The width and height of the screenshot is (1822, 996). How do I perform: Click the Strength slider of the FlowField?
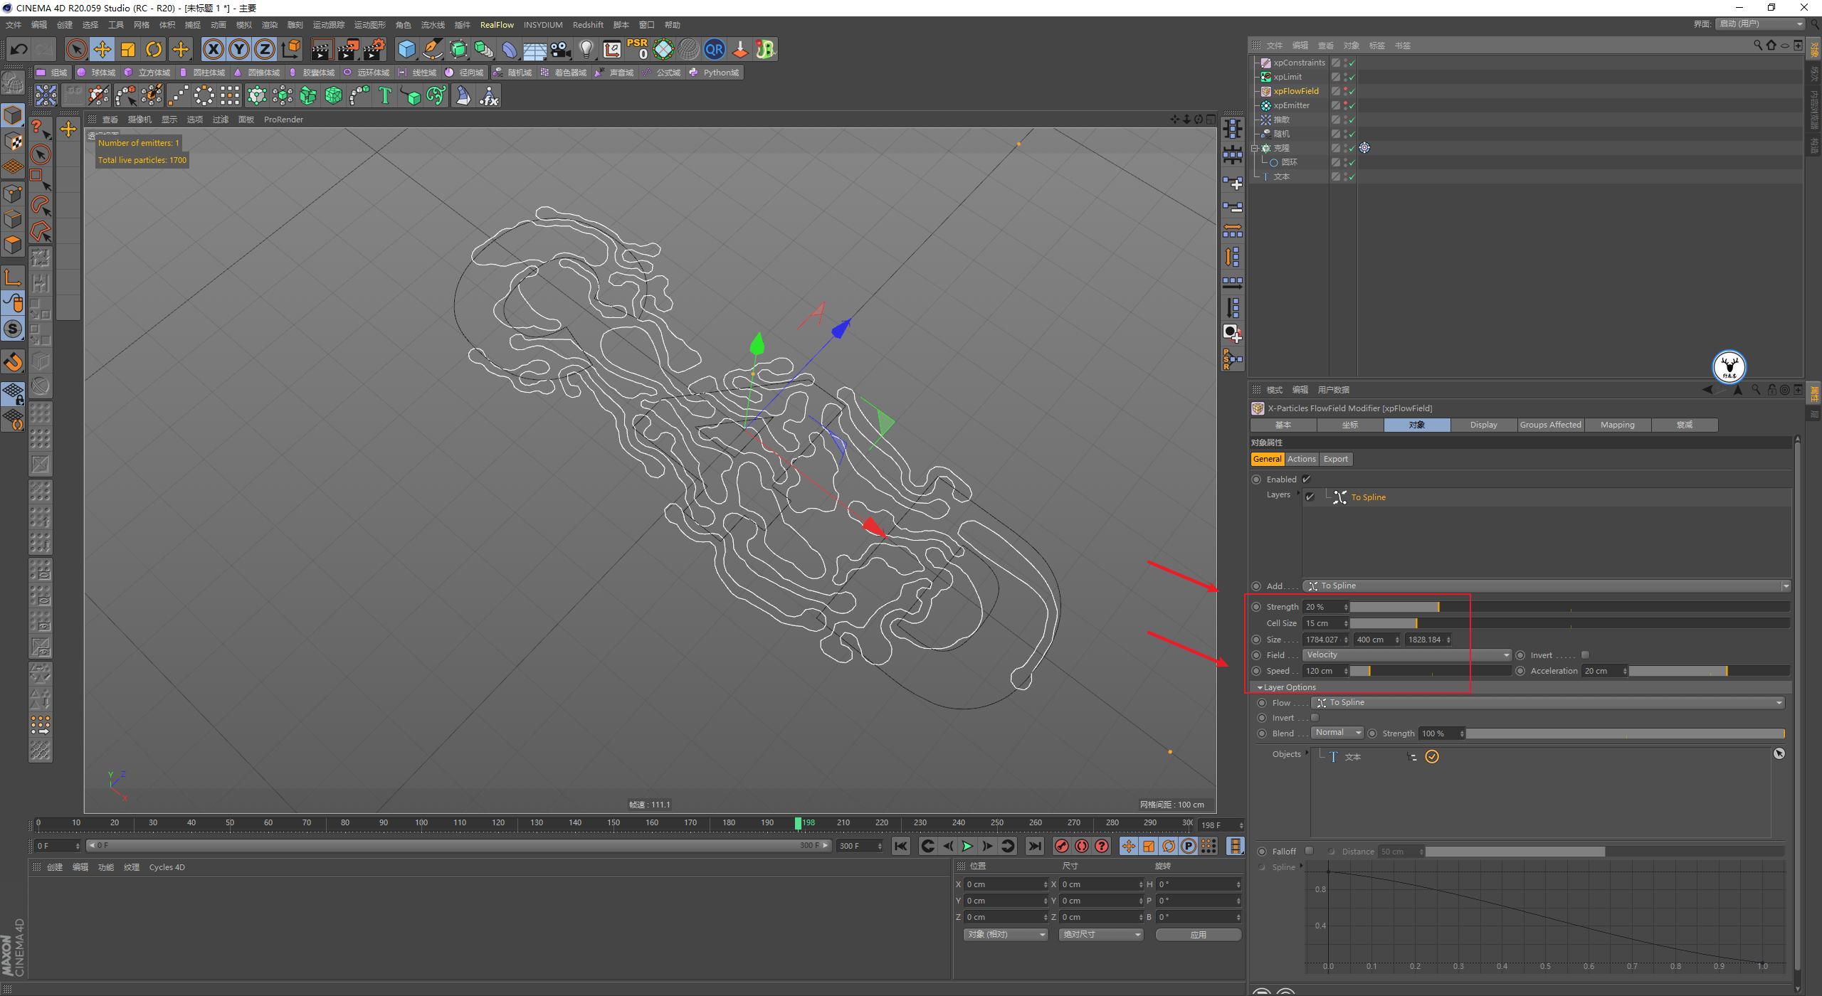(1438, 606)
